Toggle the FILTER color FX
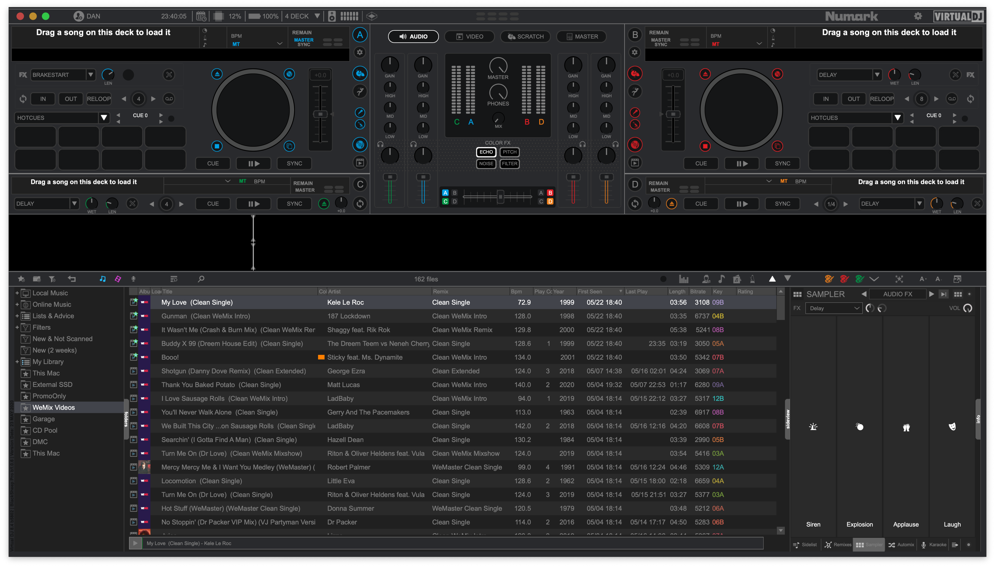The width and height of the screenshot is (995, 567). click(509, 164)
